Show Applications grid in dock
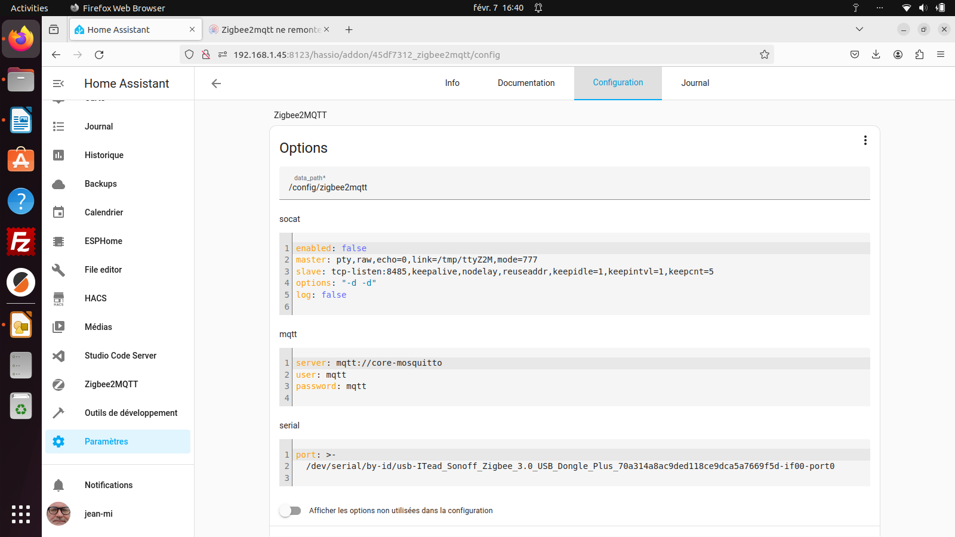 [x=21, y=514]
